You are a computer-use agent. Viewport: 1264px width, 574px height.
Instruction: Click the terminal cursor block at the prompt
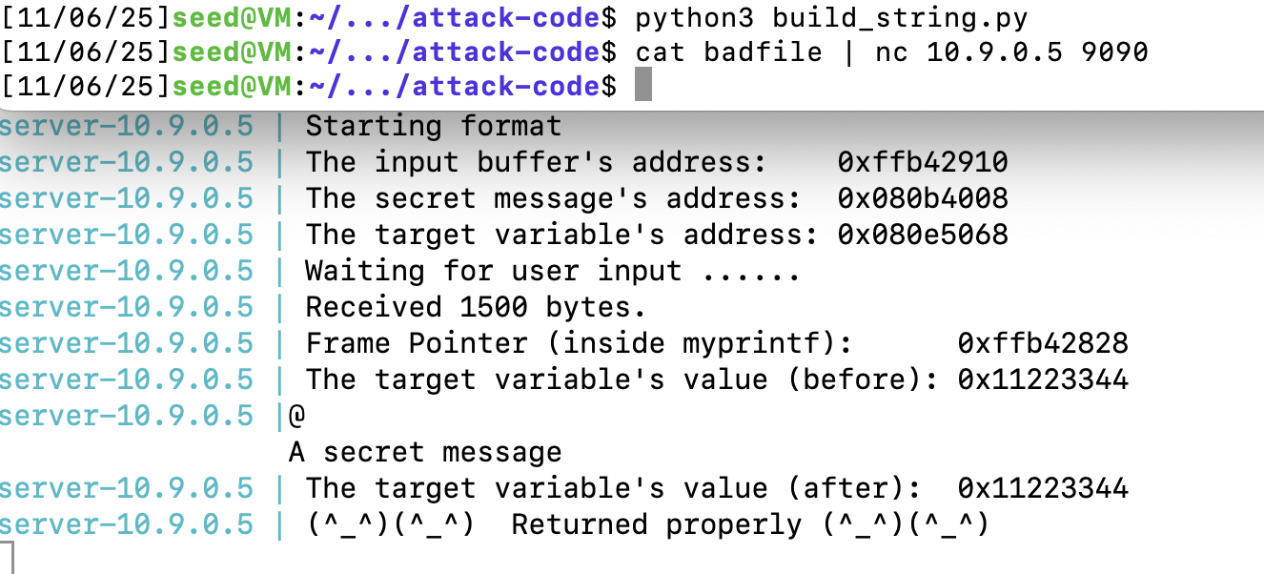[643, 87]
